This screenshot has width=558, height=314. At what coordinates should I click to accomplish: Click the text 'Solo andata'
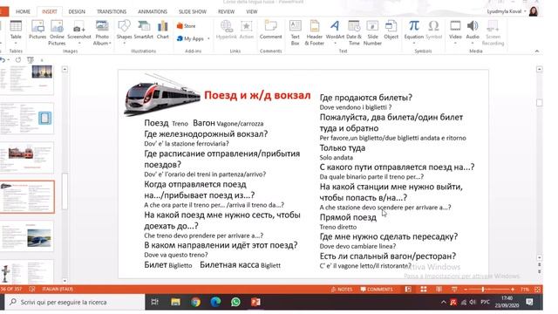(x=337, y=157)
